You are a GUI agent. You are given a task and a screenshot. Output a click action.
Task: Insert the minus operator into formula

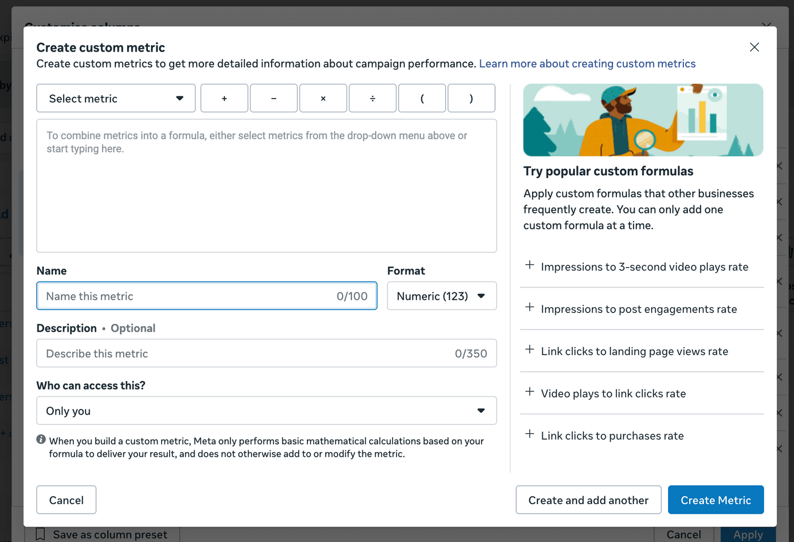pos(273,99)
